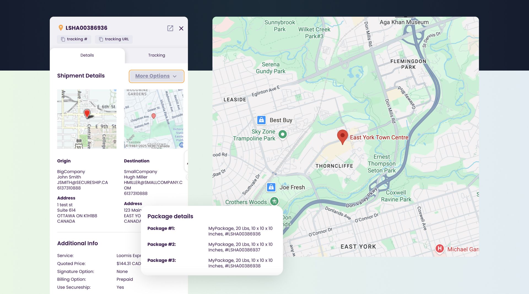Click the open-in-new-window icon beside LSHA00386936
The width and height of the screenshot is (529, 294).
click(170, 28)
